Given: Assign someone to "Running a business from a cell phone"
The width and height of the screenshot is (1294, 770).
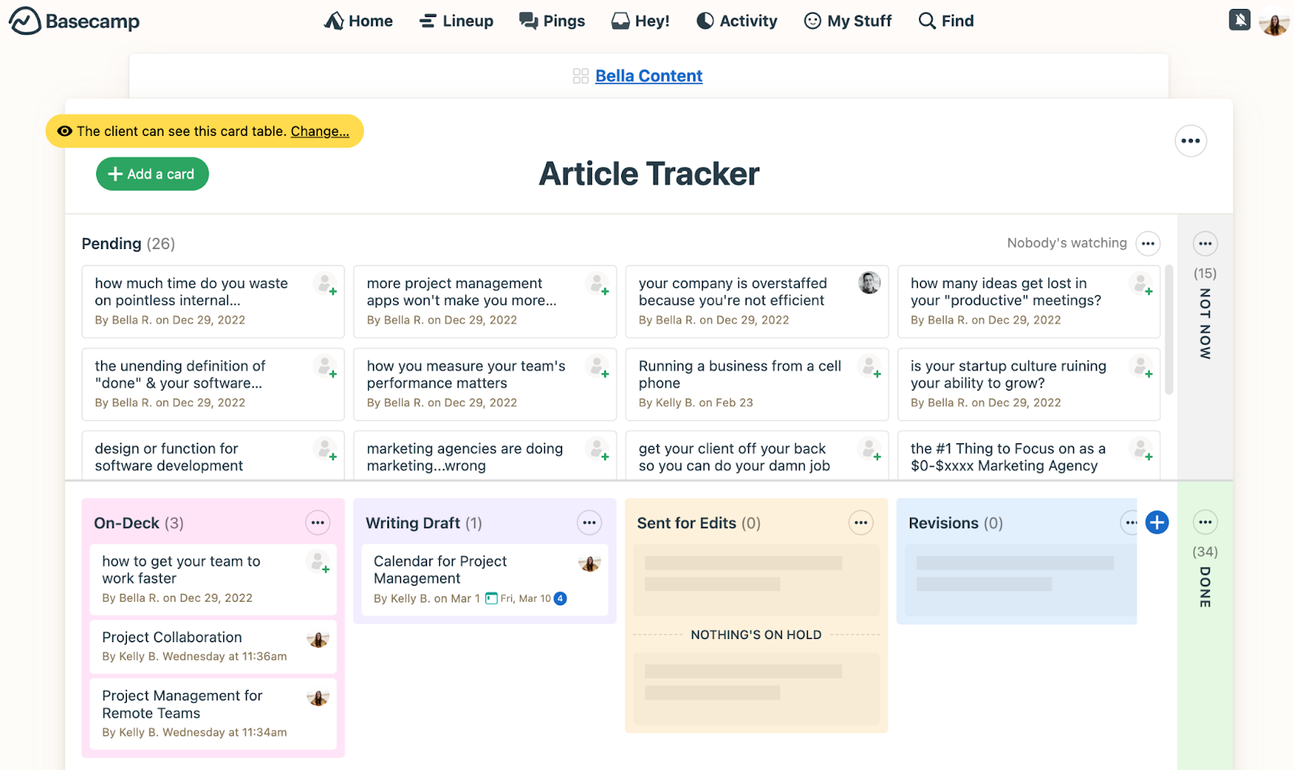Looking at the screenshot, I should point(870,367).
